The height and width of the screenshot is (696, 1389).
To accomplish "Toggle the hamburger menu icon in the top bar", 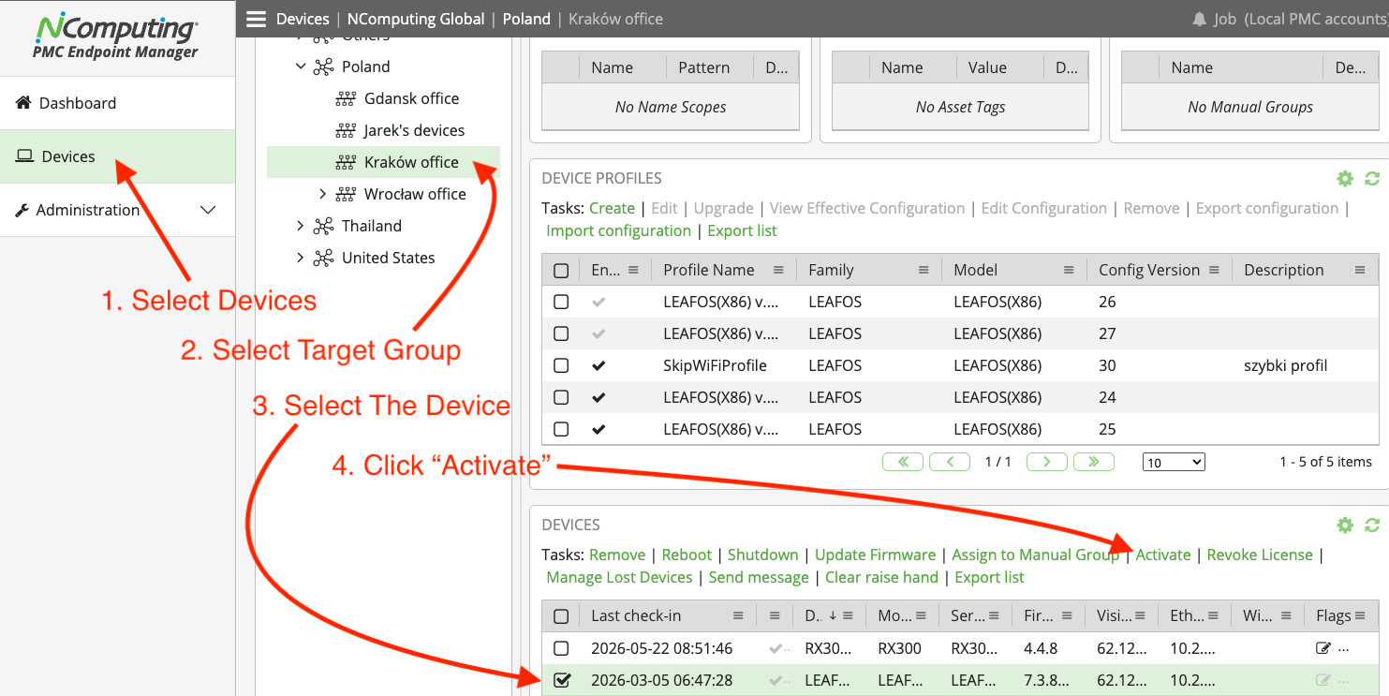I will pyautogui.click(x=256, y=19).
